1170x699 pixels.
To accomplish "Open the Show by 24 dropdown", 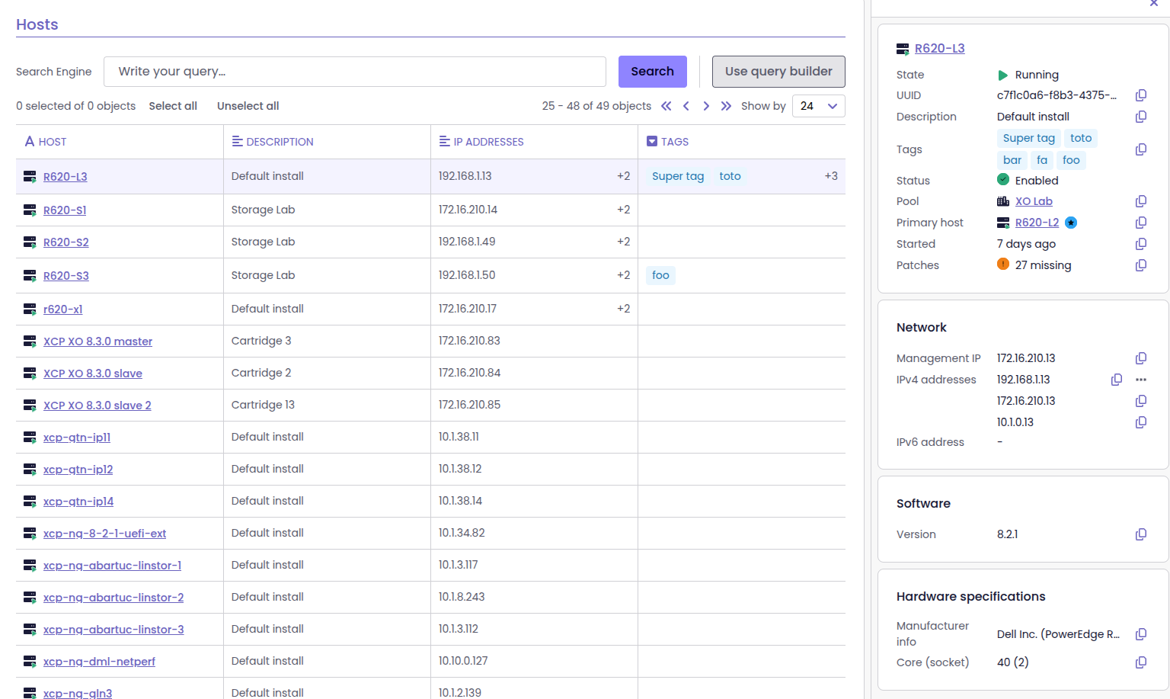I will (x=818, y=106).
